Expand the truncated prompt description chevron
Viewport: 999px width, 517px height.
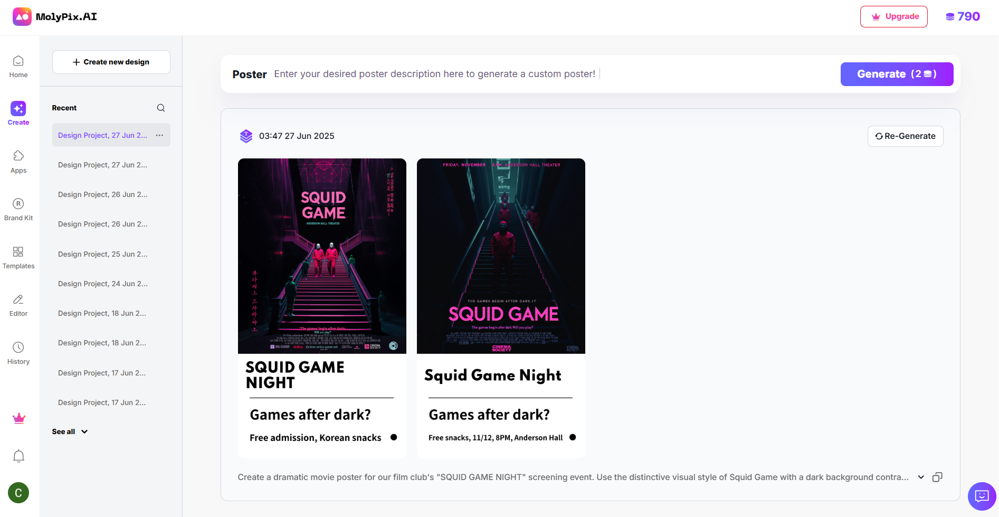(921, 477)
